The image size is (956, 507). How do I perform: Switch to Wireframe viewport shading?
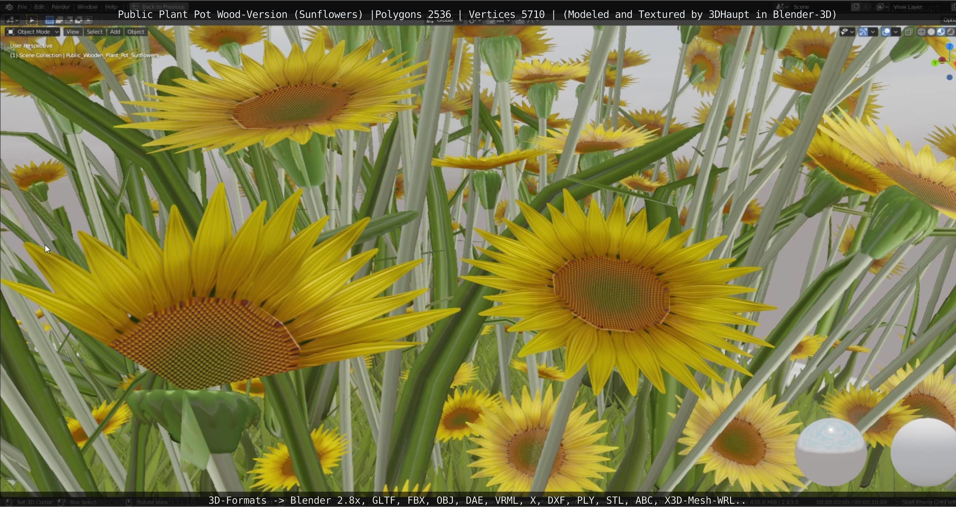tap(922, 32)
